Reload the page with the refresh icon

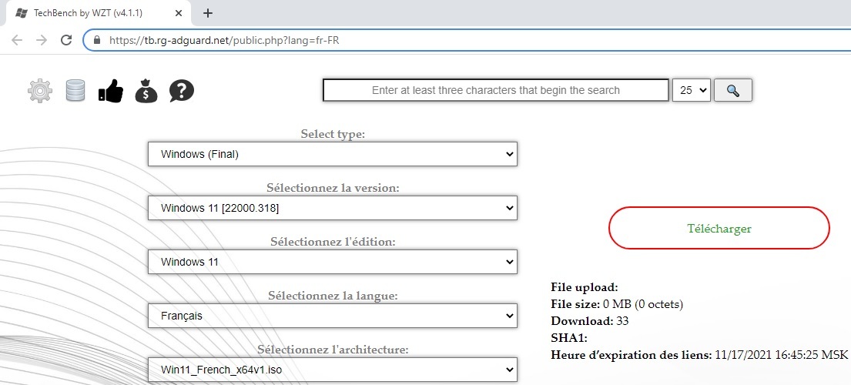(x=66, y=40)
